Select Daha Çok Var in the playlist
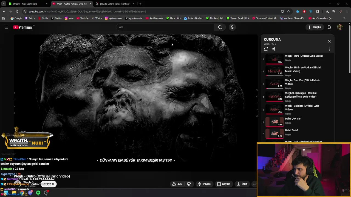 coord(298,122)
